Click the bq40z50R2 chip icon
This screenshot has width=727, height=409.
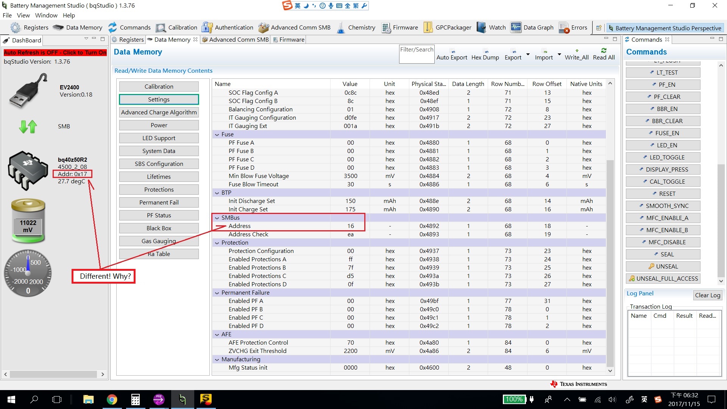tap(28, 170)
